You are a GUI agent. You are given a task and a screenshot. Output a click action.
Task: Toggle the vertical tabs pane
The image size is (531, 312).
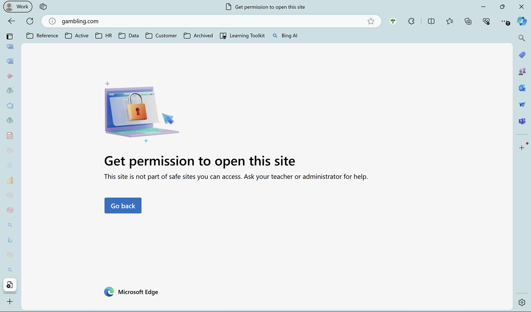(x=9, y=36)
